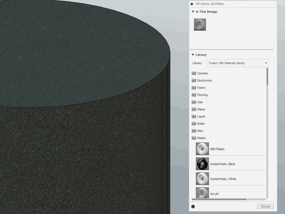Collapse the In This Design section
This screenshot has width=285, height=214.
(193, 12)
